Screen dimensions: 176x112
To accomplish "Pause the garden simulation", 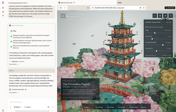I will [155, 16].
